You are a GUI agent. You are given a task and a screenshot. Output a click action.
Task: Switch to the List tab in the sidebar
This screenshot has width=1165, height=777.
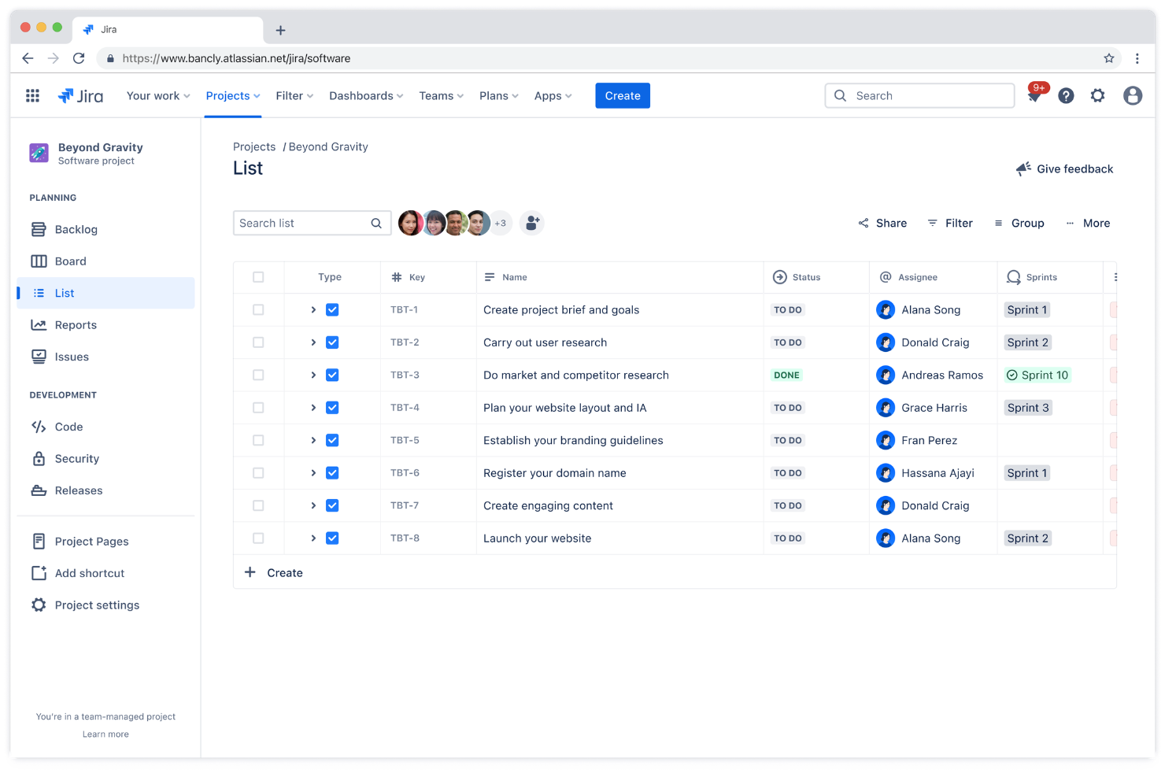click(x=63, y=292)
